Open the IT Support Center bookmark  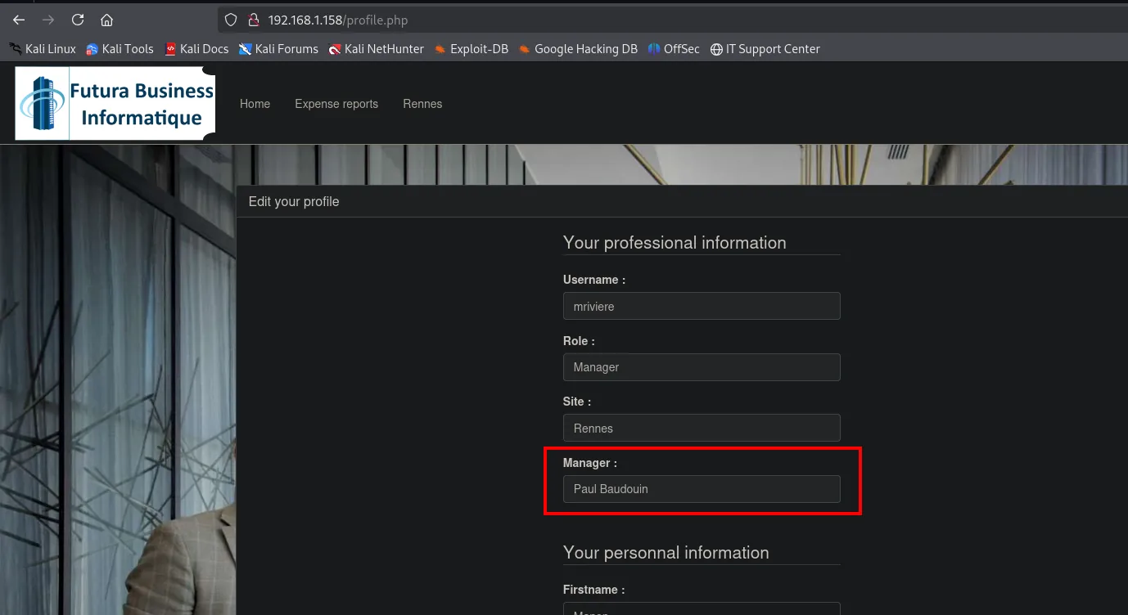click(765, 49)
